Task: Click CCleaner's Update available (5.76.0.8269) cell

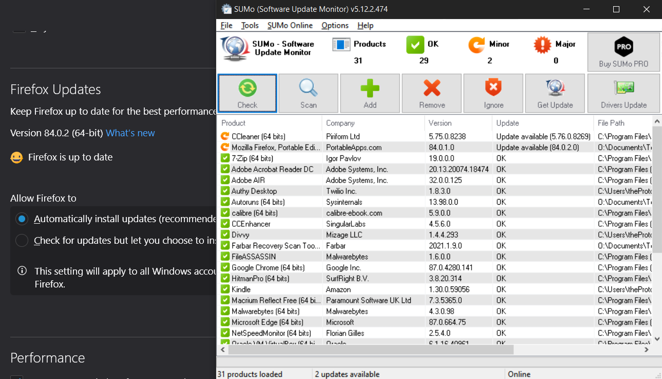Action: (x=543, y=136)
